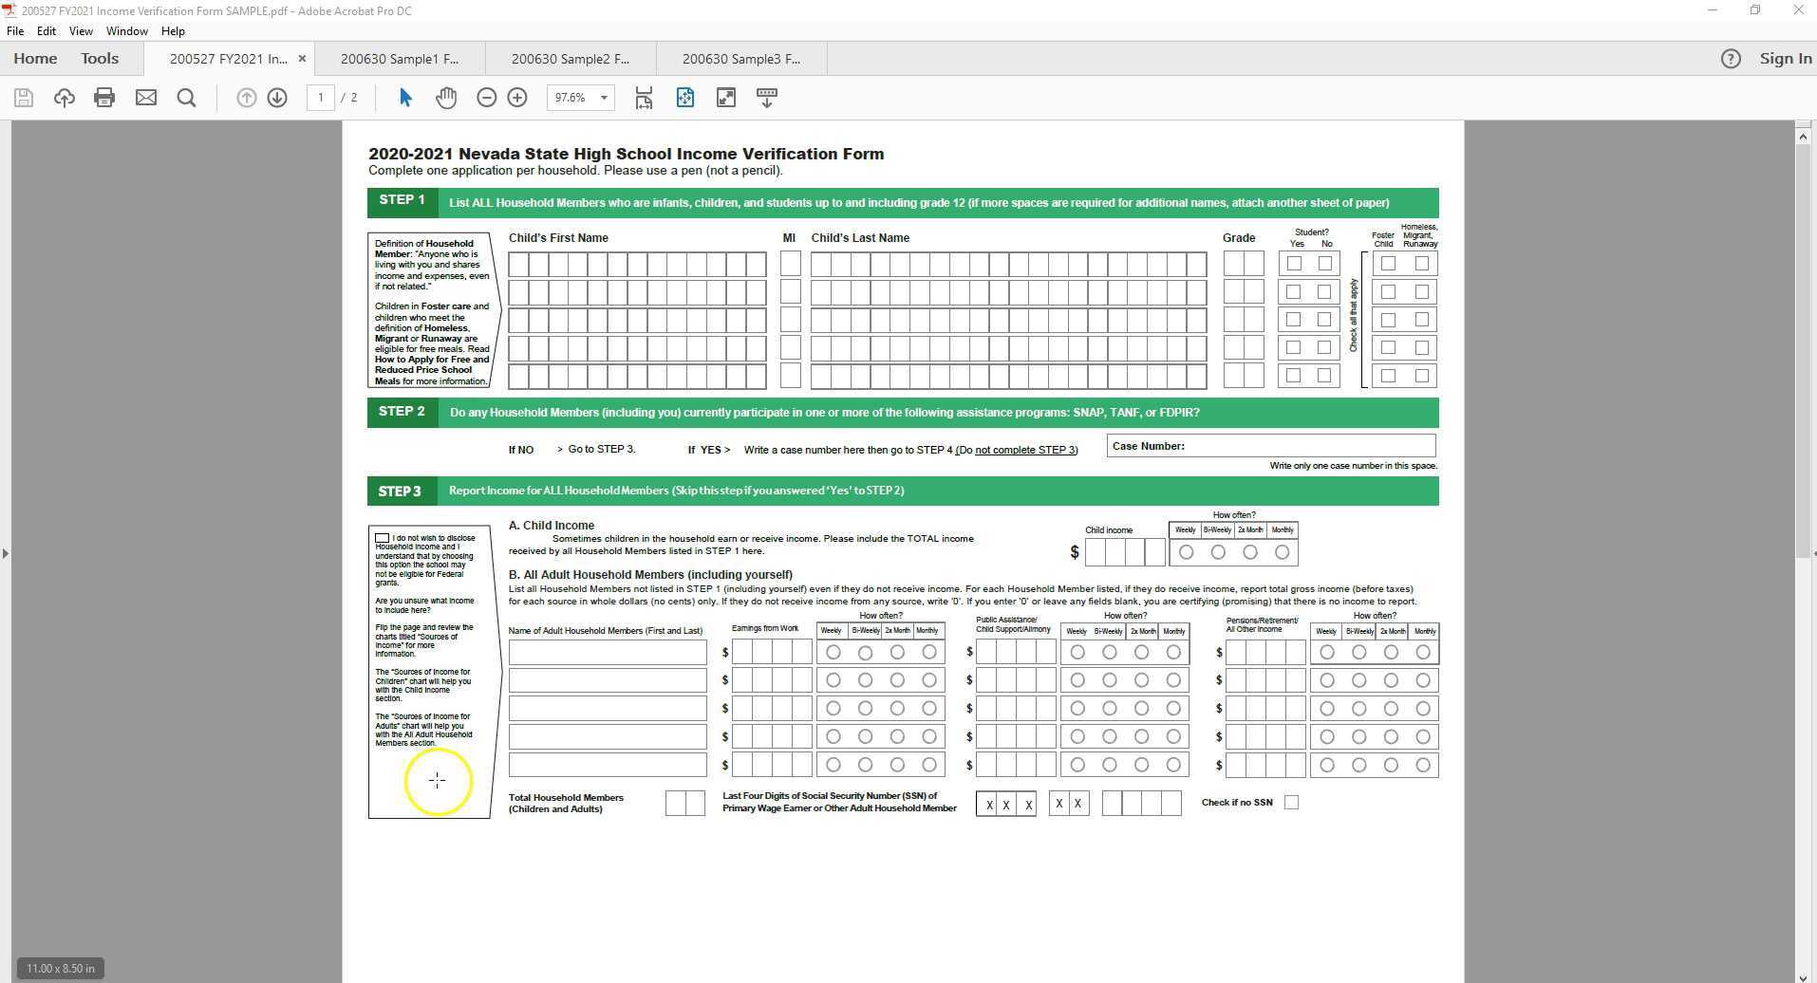The width and height of the screenshot is (1817, 983).
Task: Open the Print dialog icon
Action: point(104,97)
